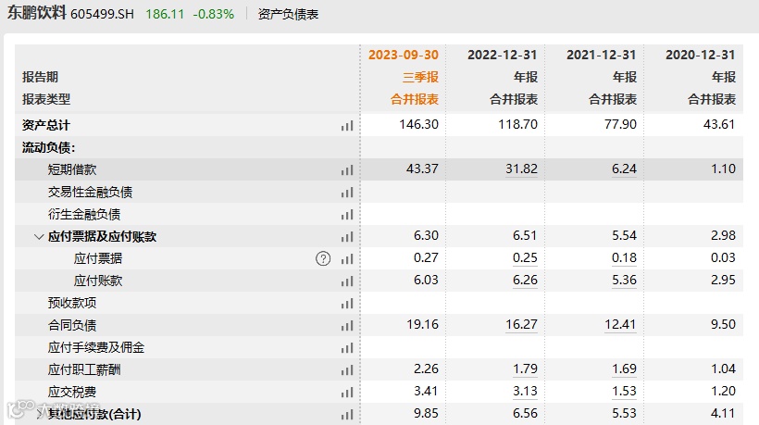
Task: Click the 2022 短期借款 value 31.82
Action: tap(521, 169)
